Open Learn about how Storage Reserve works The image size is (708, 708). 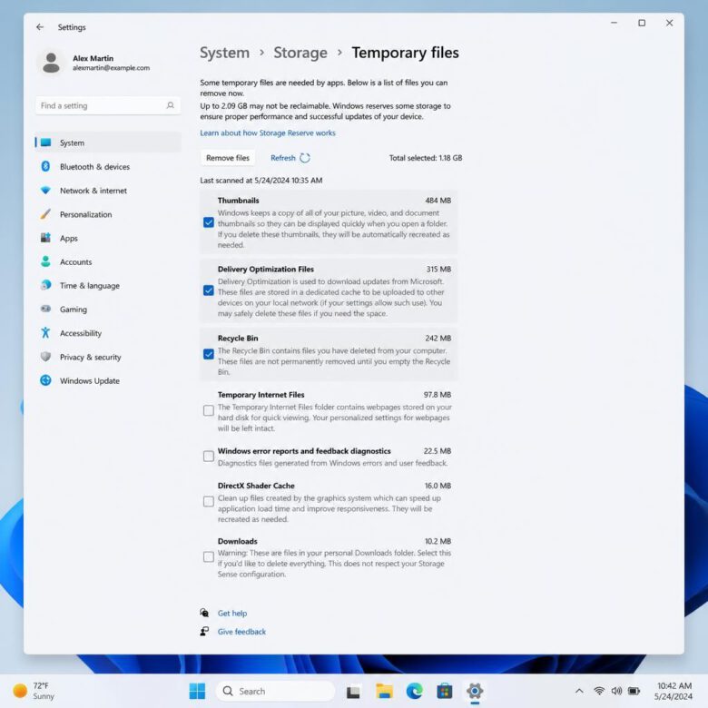268,133
